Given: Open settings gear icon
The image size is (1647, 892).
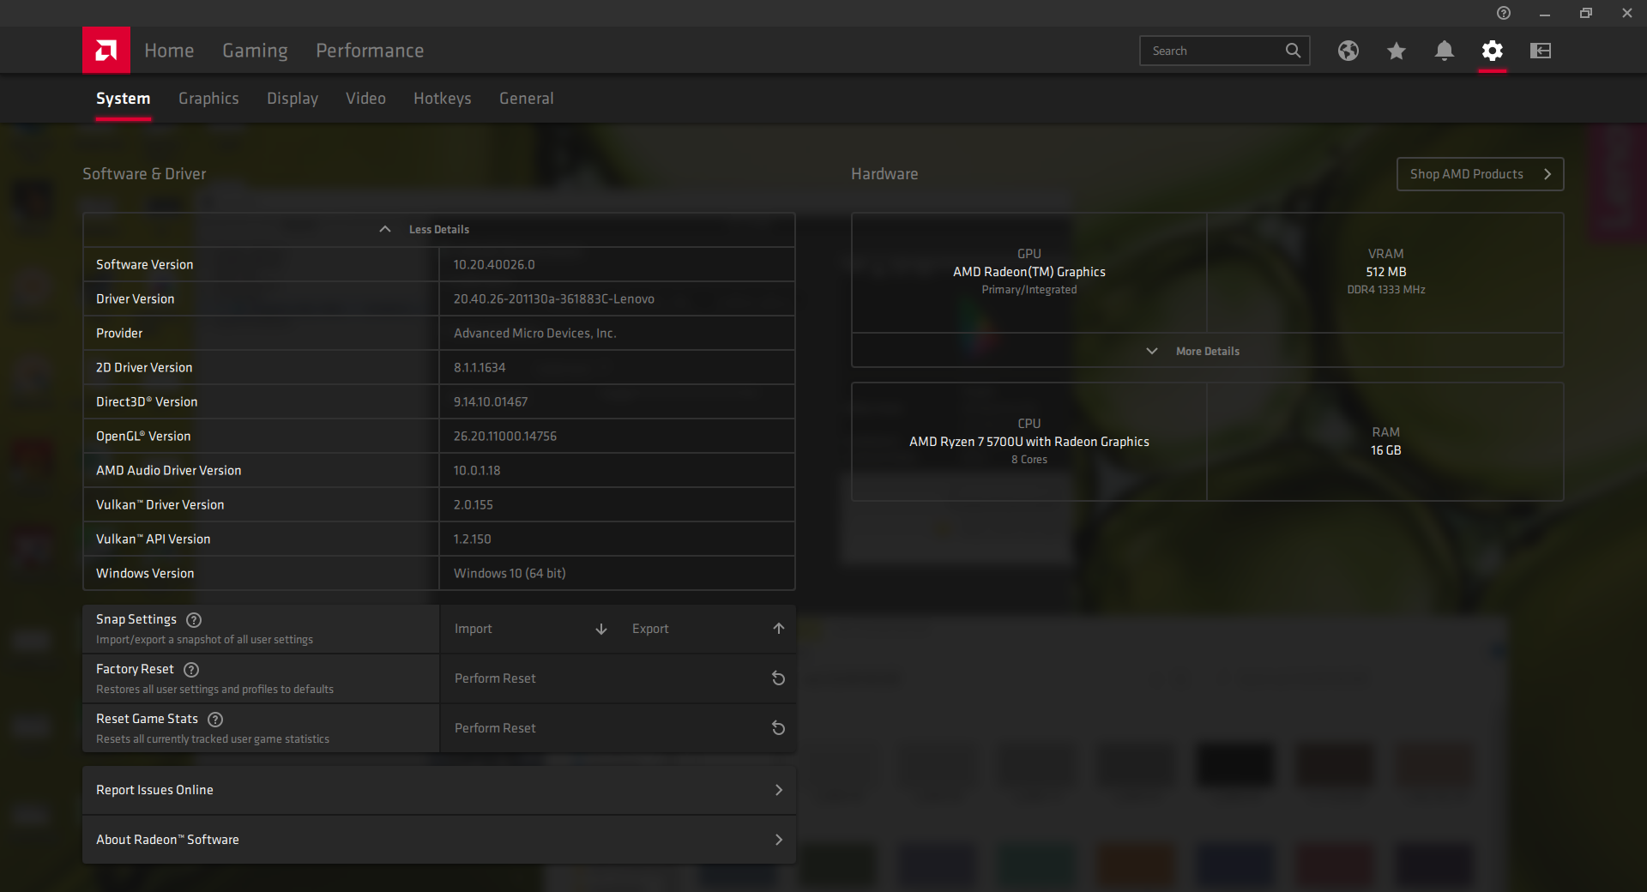Looking at the screenshot, I should point(1493,51).
